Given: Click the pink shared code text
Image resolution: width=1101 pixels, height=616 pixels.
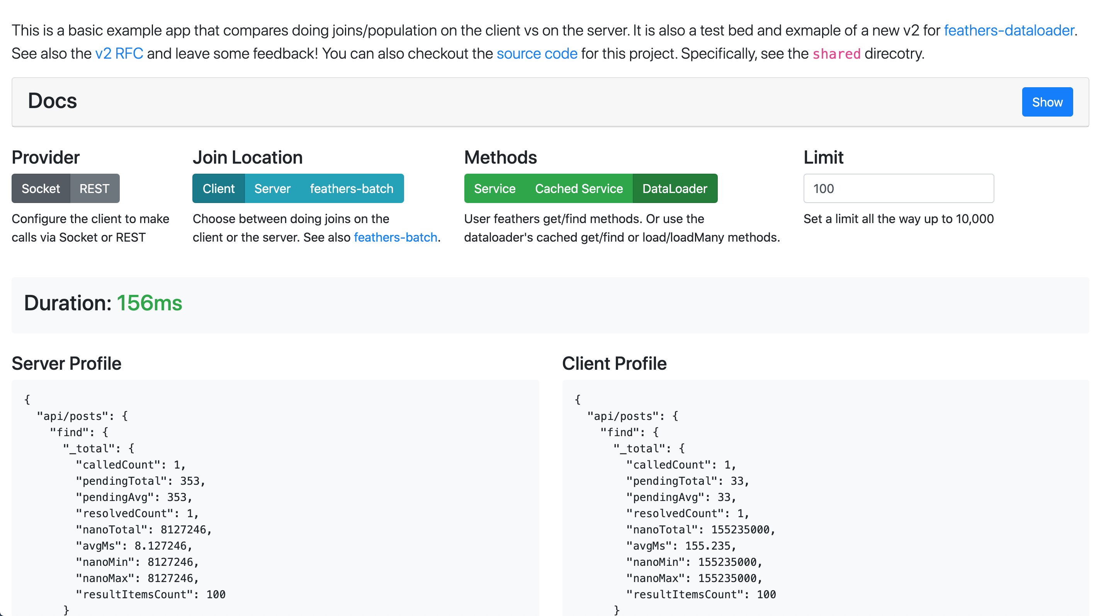Looking at the screenshot, I should click(x=836, y=54).
